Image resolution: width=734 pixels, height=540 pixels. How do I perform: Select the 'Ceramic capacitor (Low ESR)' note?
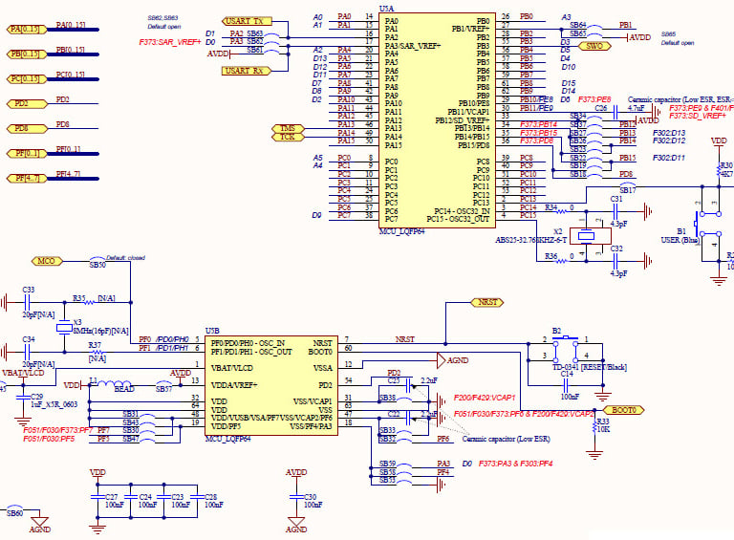[x=506, y=439]
